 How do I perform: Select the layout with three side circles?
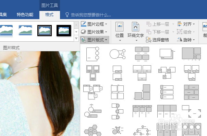(x=93, y=54)
